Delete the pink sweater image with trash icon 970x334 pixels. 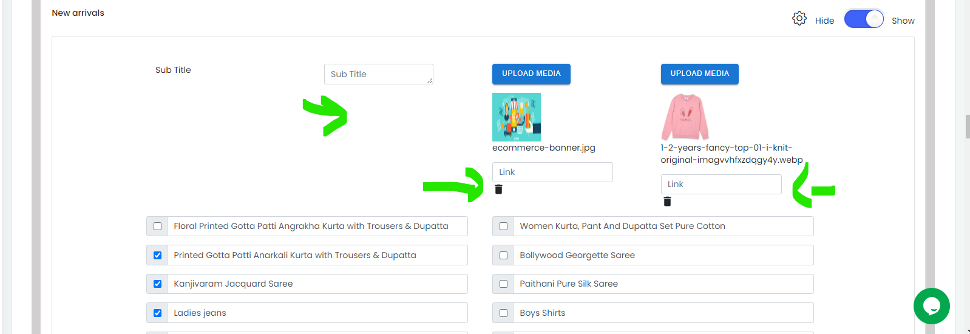pyautogui.click(x=667, y=202)
